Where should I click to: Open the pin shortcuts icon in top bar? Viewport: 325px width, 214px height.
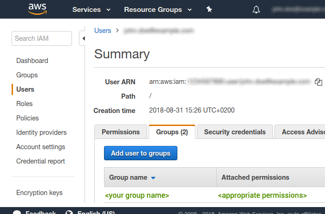tap(209, 9)
